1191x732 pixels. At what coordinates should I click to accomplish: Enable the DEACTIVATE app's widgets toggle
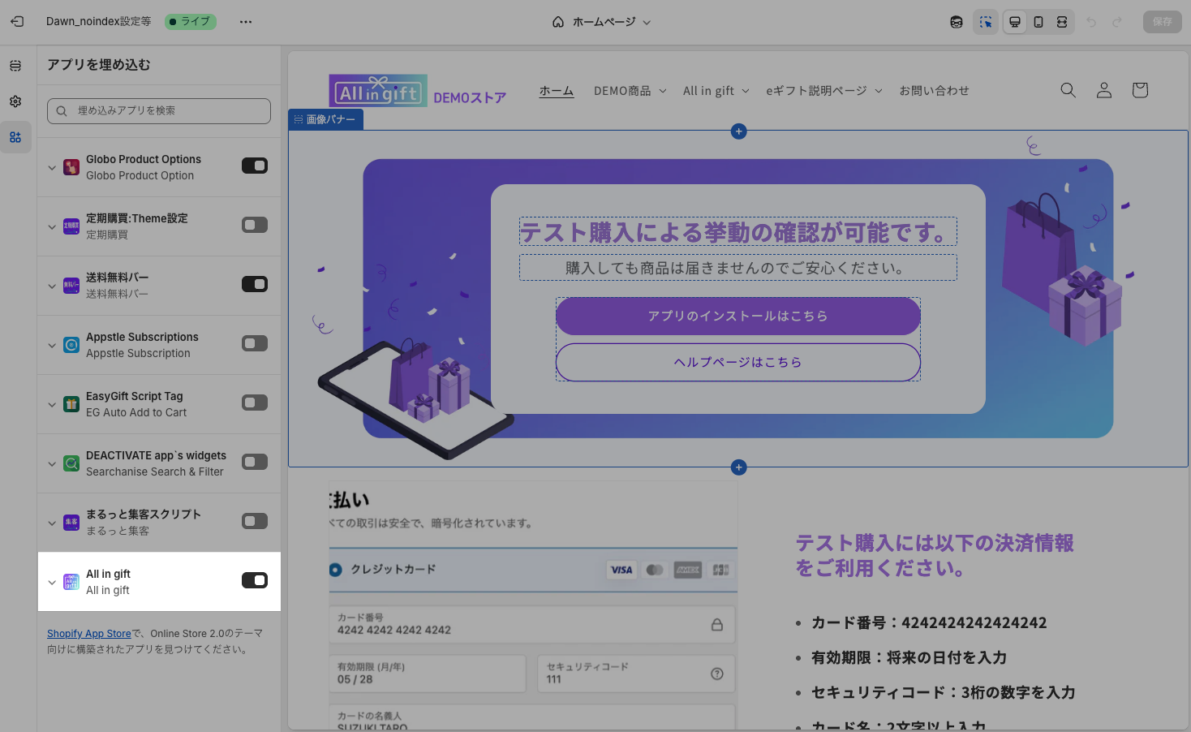[x=255, y=462]
